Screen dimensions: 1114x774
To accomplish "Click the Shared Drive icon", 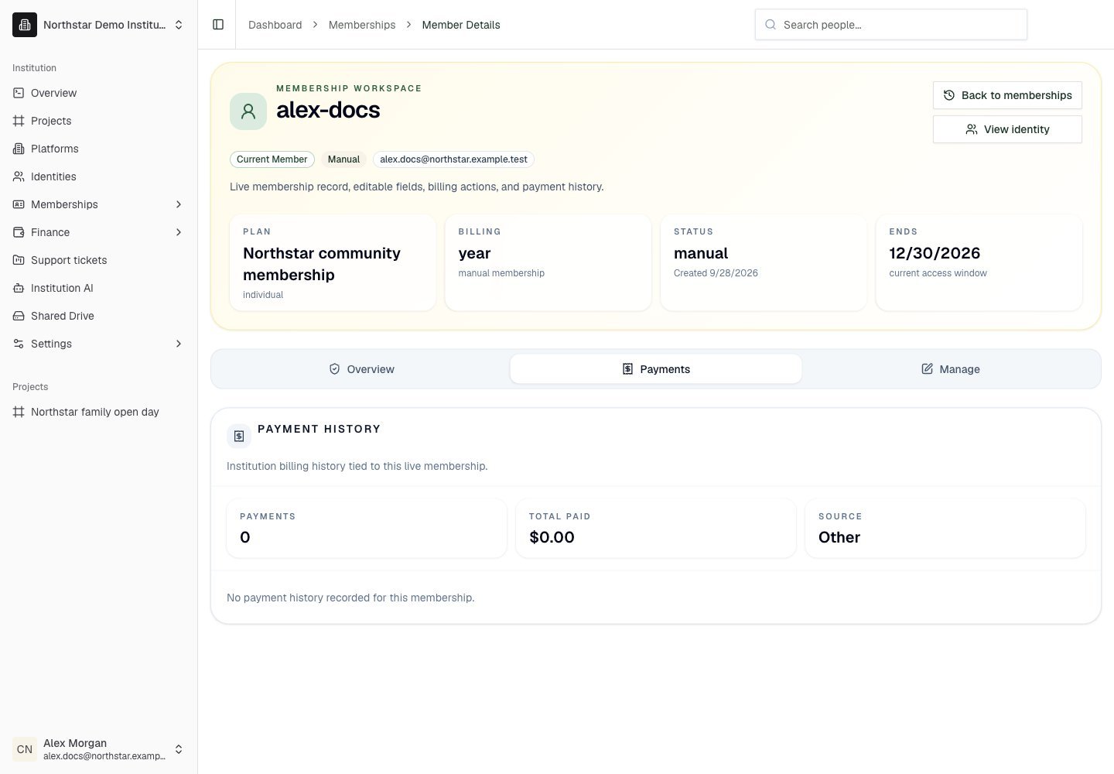I will (19, 316).
